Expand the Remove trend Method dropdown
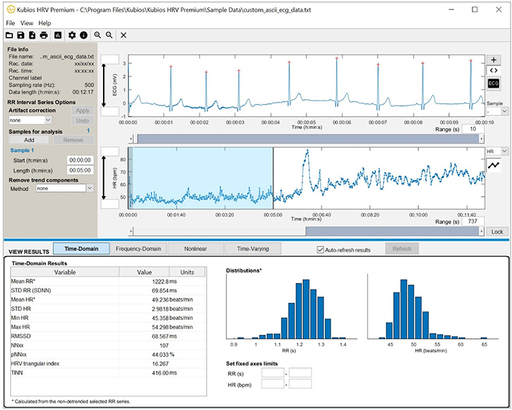The height and width of the screenshot is (410, 512). 64,188
